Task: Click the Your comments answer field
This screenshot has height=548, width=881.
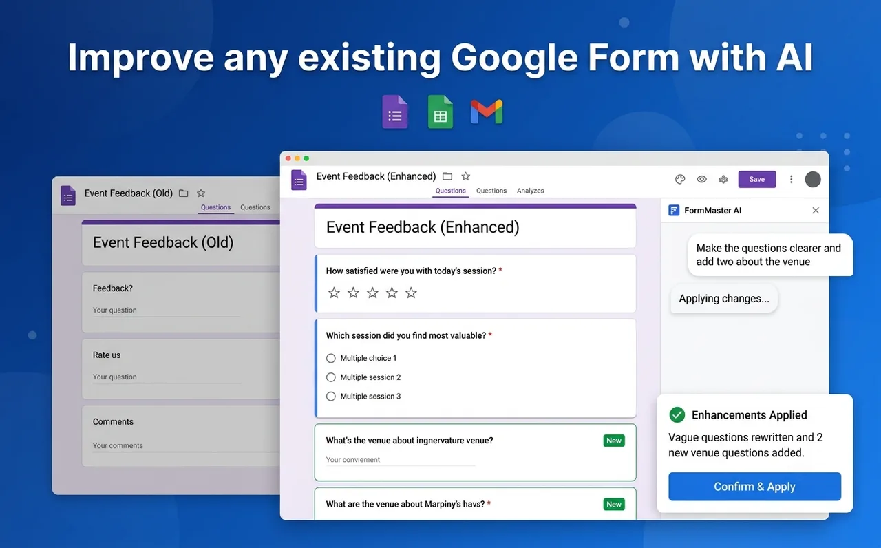Action: coord(186,445)
